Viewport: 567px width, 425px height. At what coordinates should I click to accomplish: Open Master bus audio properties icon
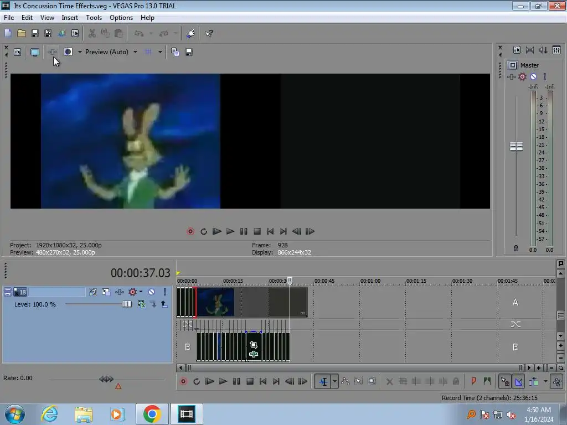pyautogui.click(x=517, y=50)
